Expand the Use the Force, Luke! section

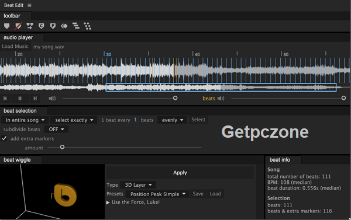point(108,202)
